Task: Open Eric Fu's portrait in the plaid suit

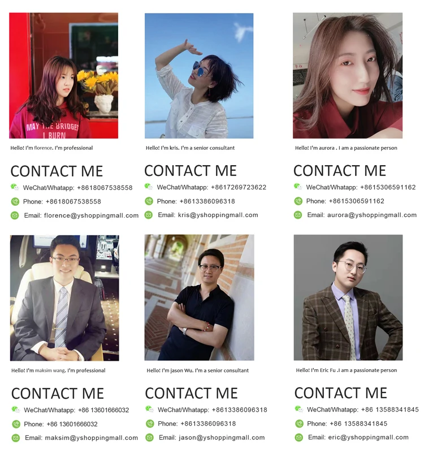Action: point(348,297)
